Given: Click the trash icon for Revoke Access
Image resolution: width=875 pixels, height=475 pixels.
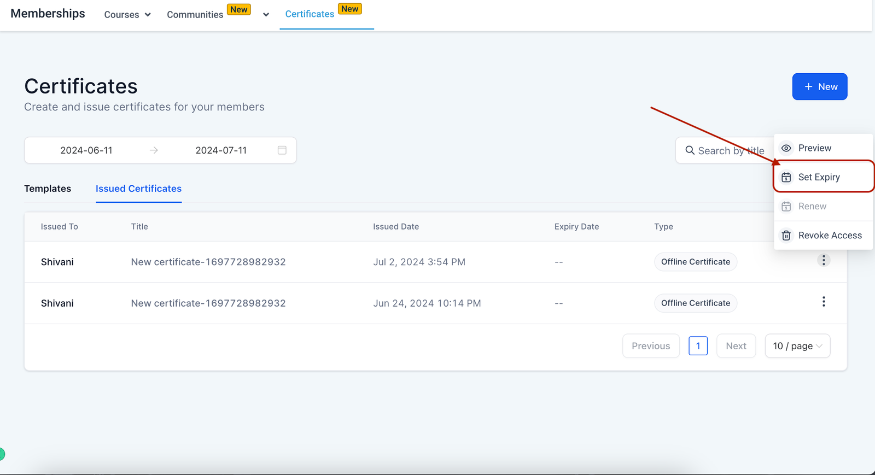Looking at the screenshot, I should [786, 236].
